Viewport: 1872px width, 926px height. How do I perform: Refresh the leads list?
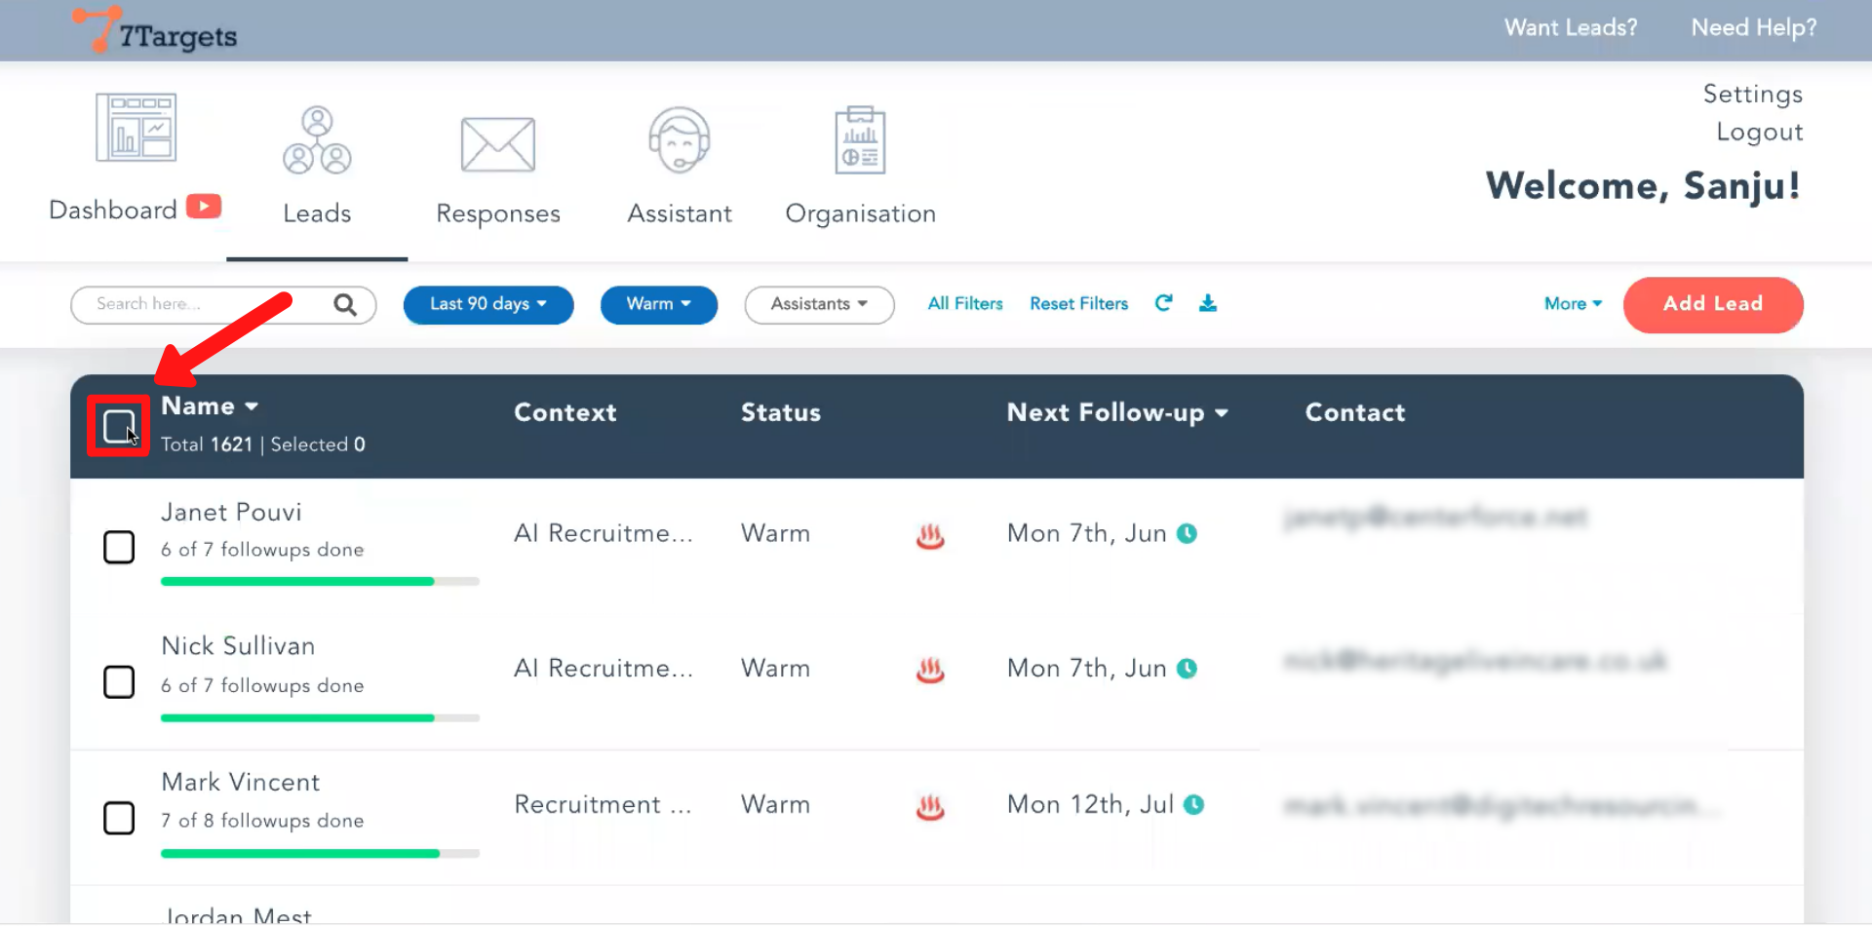pyautogui.click(x=1163, y=303)
